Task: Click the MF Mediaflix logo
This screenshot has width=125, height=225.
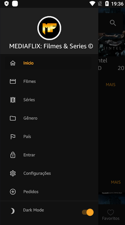Action: [x=49, y=28]
